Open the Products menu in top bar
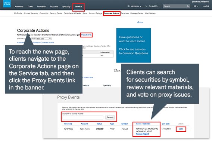Screen dimensions: 212x143 pyautogui.click(x=54, y=6)
